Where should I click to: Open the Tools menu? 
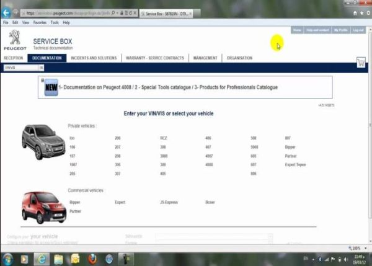click(x=55, y=22)
